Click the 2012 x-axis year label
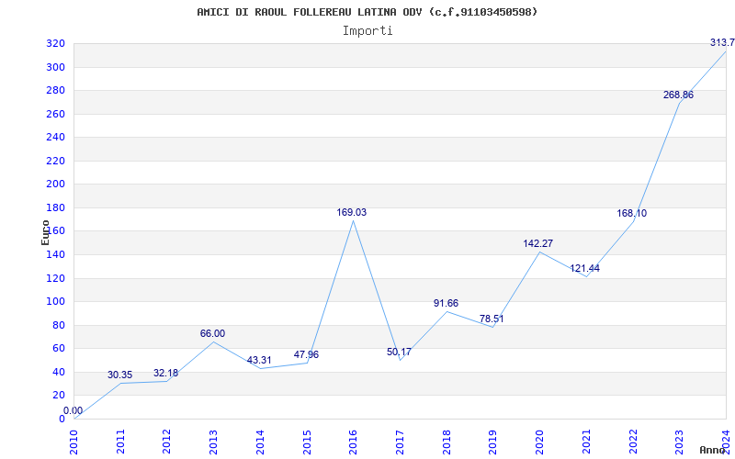735x459 pixels. [x=167, y=442]
